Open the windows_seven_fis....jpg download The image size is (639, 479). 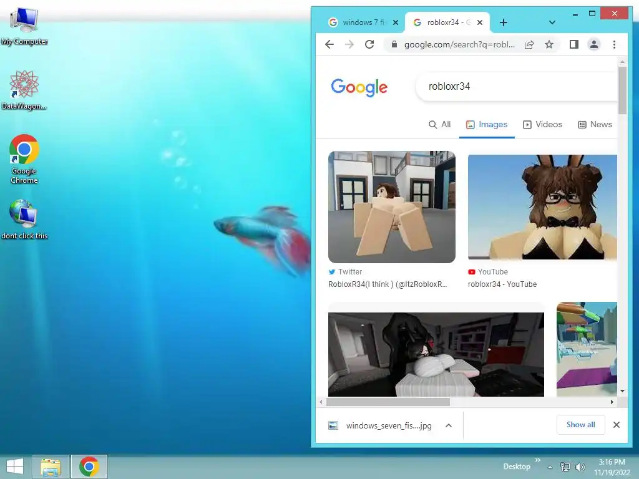tap(389, 425)
